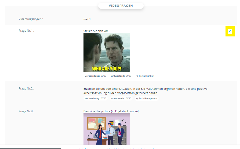Viewport: 240px width, 149px height.
Task: Open the 'WHO ARE YOU?!' image
Action: 107,53
